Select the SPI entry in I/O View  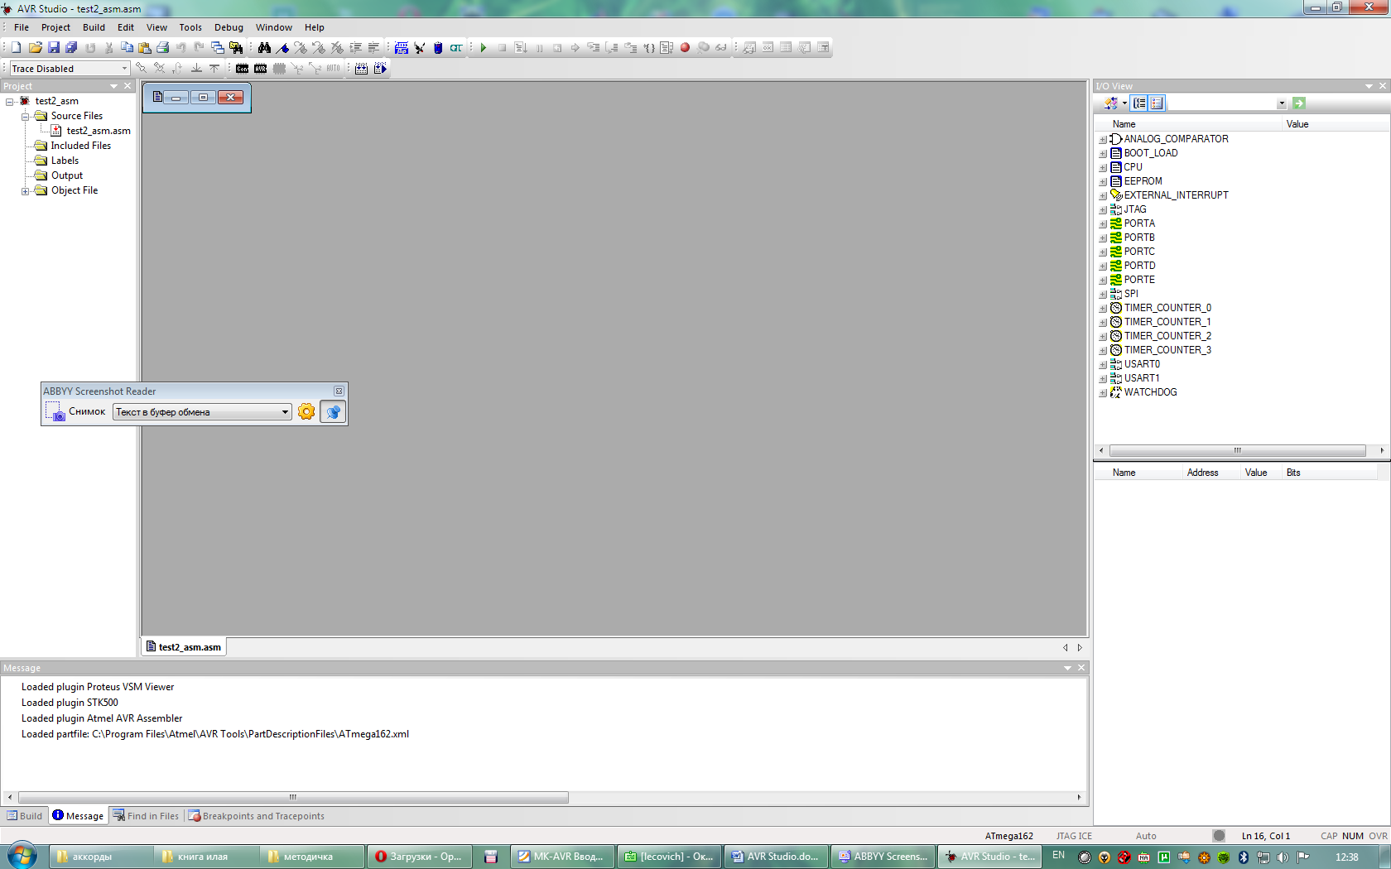point(1131,294)
